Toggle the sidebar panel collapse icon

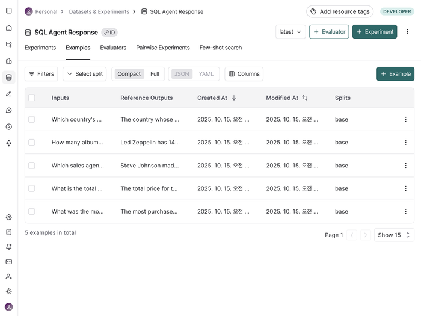point(8,11)
